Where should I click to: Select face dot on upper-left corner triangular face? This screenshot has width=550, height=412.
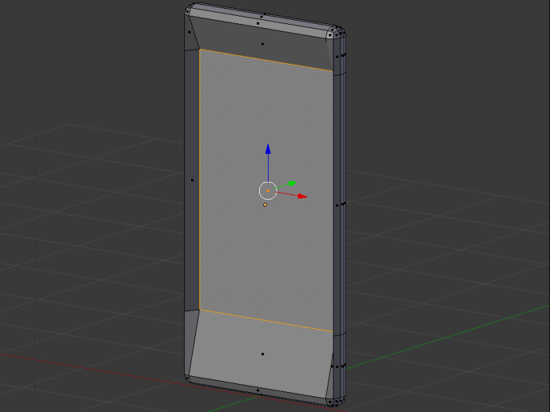pos(190,32)
